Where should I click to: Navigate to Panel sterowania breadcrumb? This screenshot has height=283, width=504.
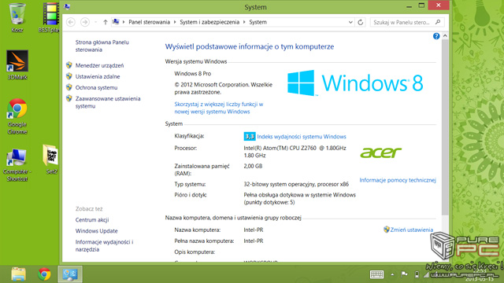coord(149,22)
